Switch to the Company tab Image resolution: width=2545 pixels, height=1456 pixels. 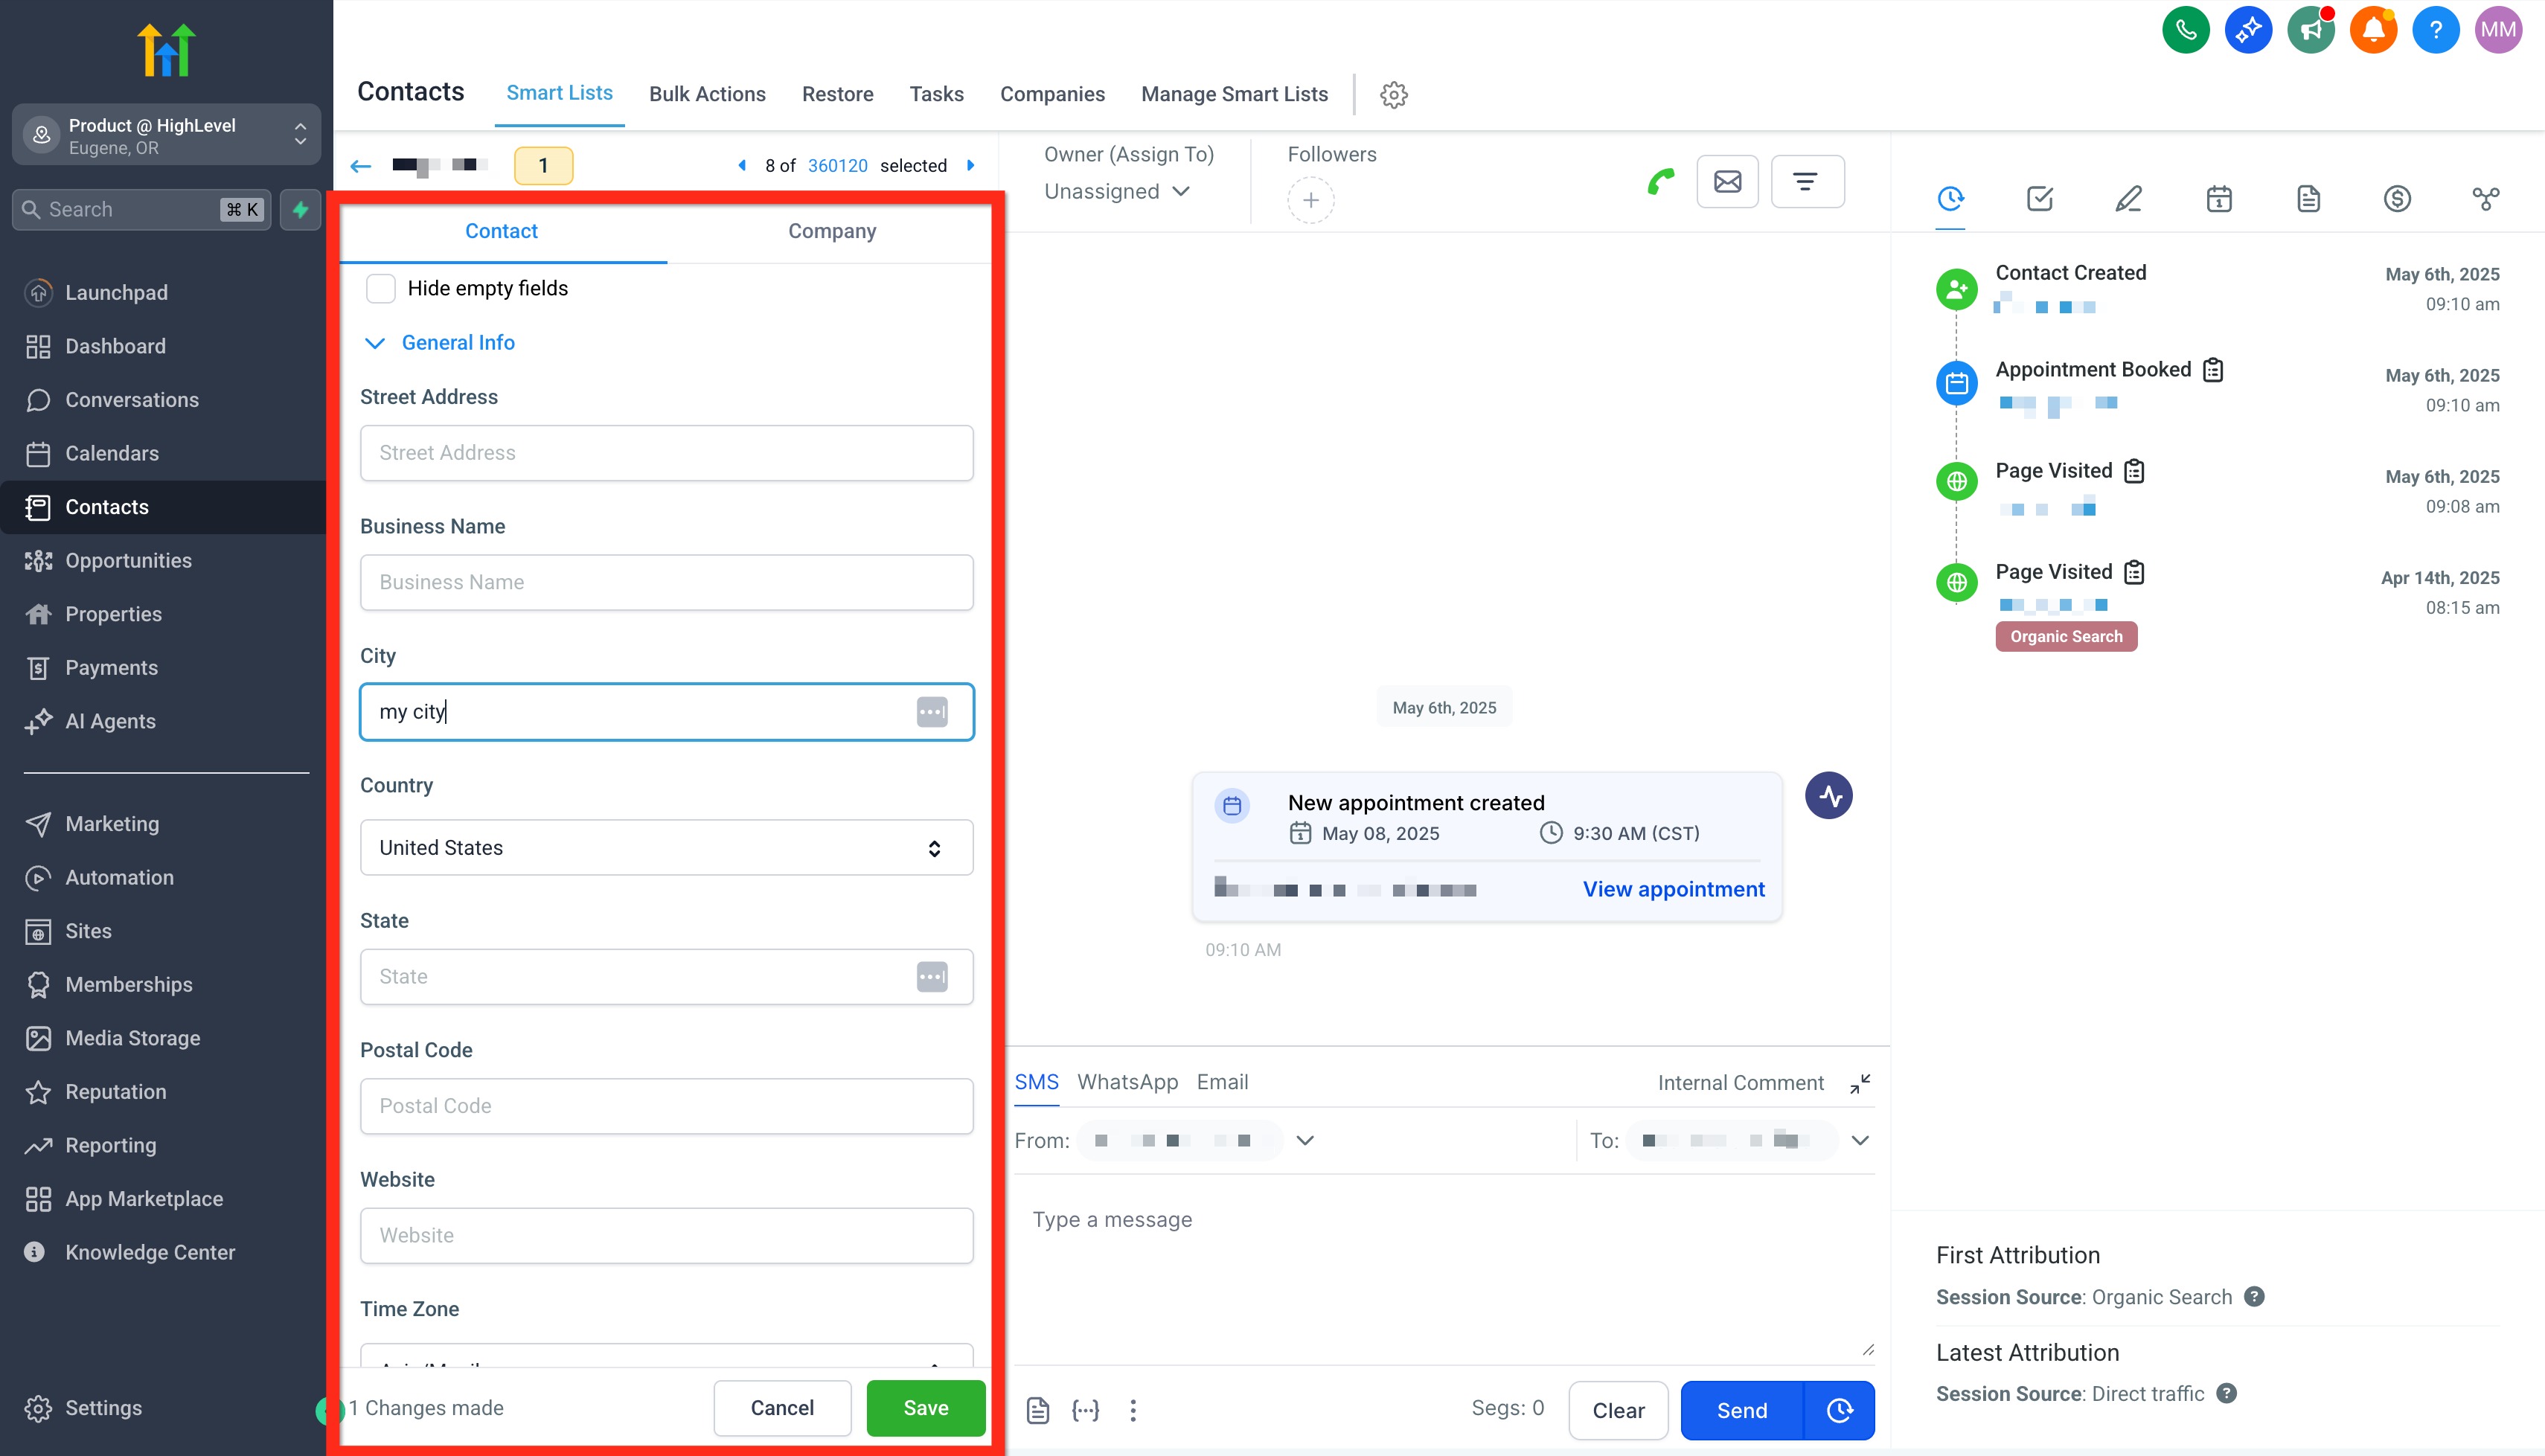point(831,231)
